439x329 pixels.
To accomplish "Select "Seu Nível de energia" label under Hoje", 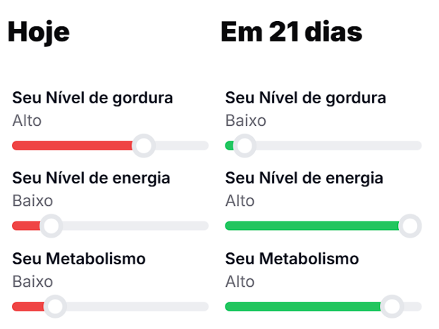I will [x=91, y=178].
